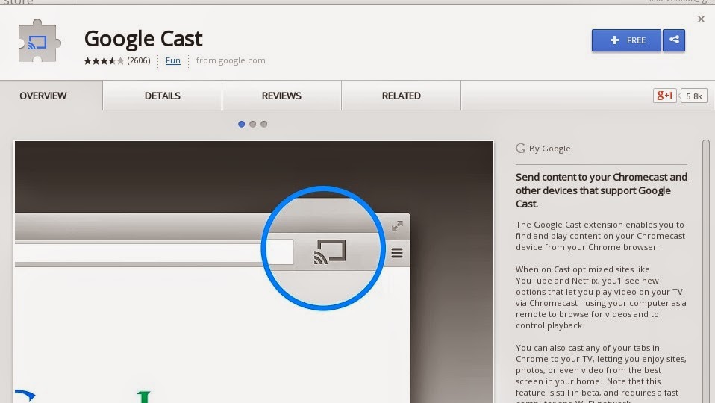The image size is (715, 403).
Task: Click the 'Google Cast' title heading
Action: (x=143, y=39)
